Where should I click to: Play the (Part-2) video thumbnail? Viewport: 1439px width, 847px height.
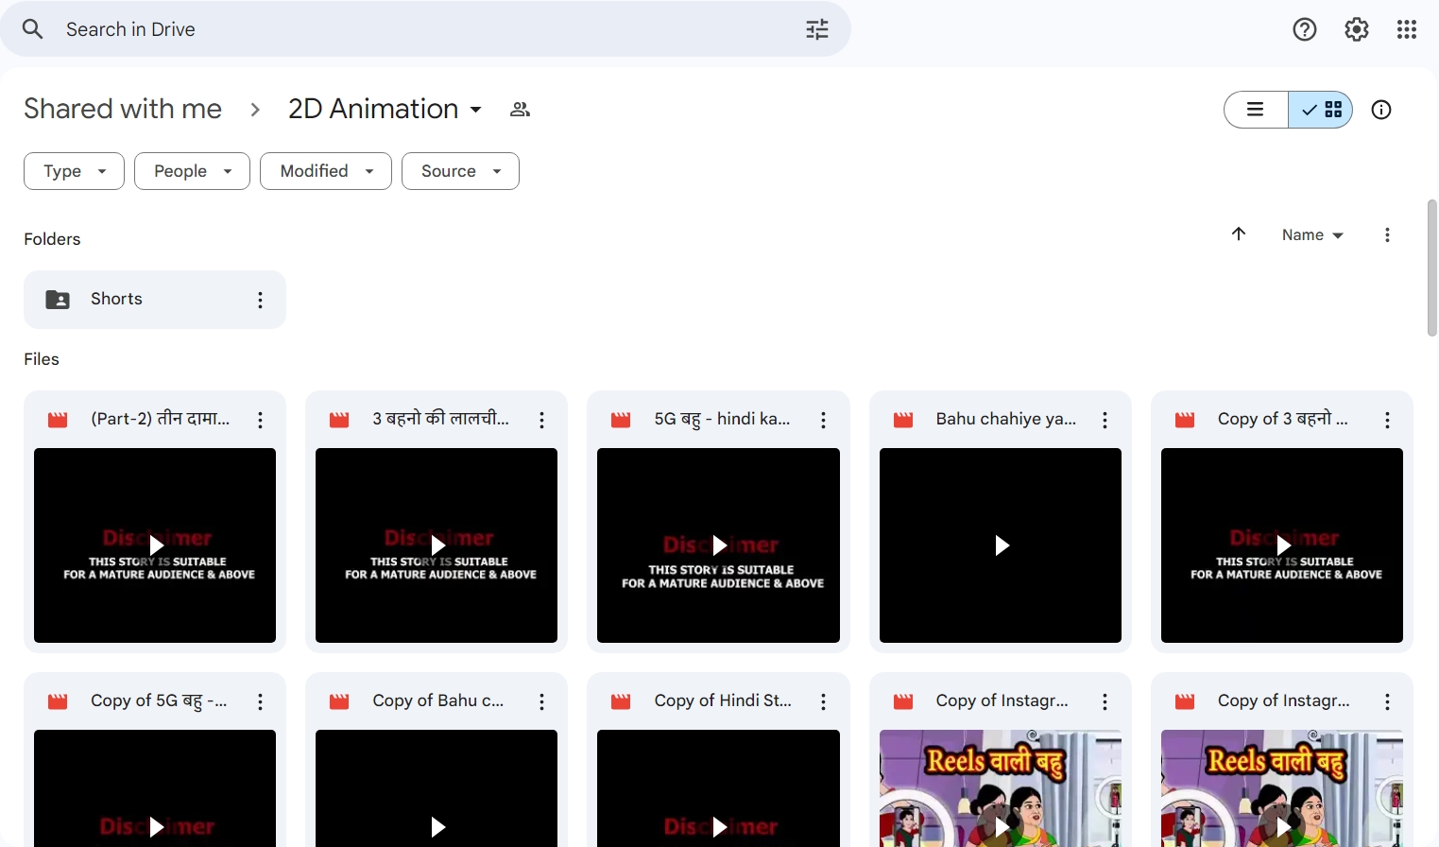(x=155, y=545)
